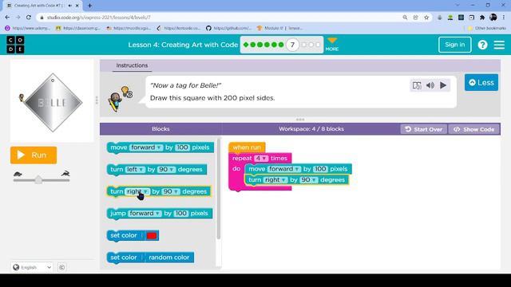This screenshot has height=287, width=511.
Task: Open the GitHub bookmark
Action: tap(229, 29)
